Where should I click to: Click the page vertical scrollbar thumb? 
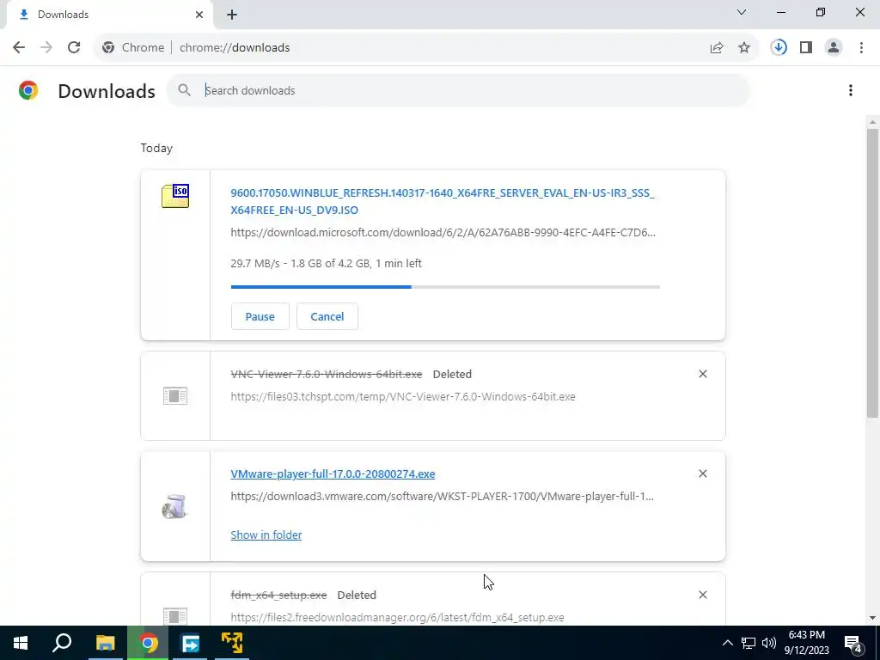pos(872,272)
